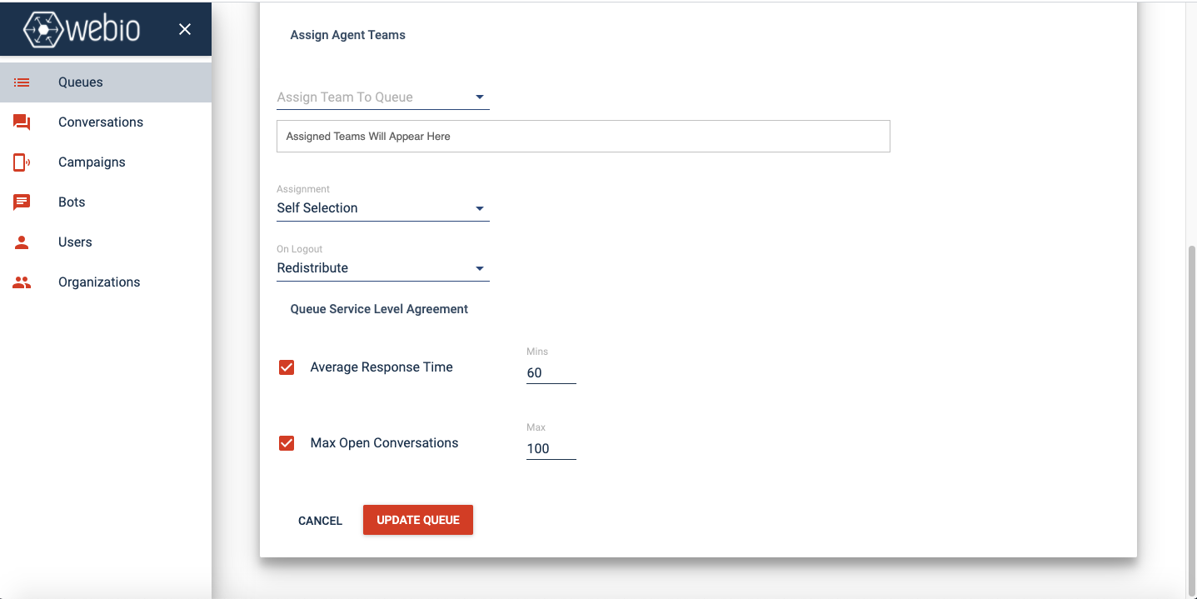1197x599 pixels.
Task: Click the Assign Team To Queue arrow
Action: pos(480,97)
